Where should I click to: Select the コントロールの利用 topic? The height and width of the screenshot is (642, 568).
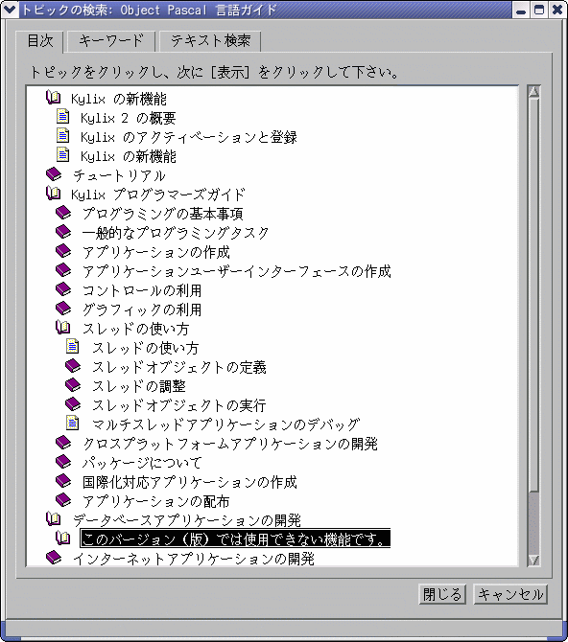[x=142, y=291]
